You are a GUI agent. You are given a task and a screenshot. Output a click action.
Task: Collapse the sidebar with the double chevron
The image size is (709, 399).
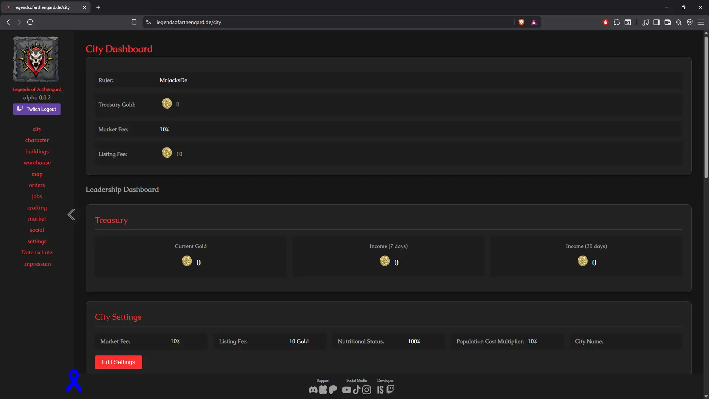(x=71, y=215)
